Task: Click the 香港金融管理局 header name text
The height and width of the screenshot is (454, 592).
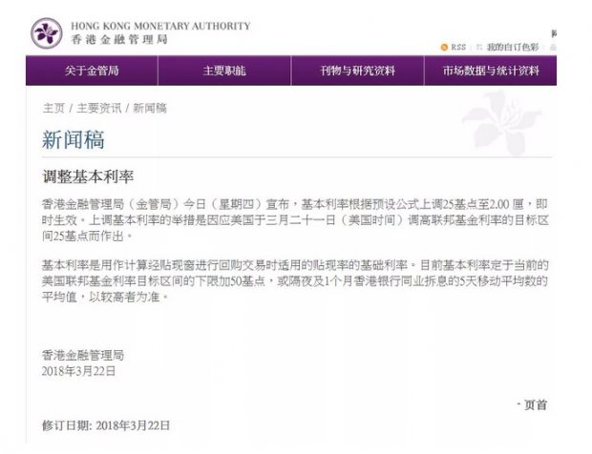Action: click(x=119, y=40)
